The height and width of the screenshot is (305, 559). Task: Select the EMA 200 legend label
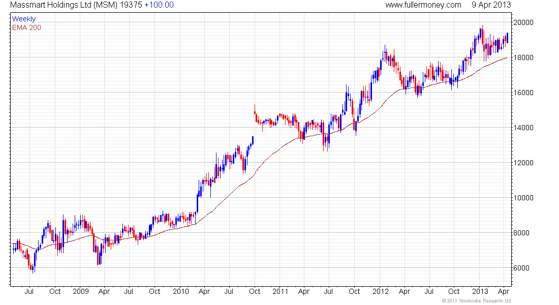tap(26, 27)
